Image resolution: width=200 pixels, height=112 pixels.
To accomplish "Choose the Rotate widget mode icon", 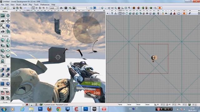I will [x=40, y=8].
